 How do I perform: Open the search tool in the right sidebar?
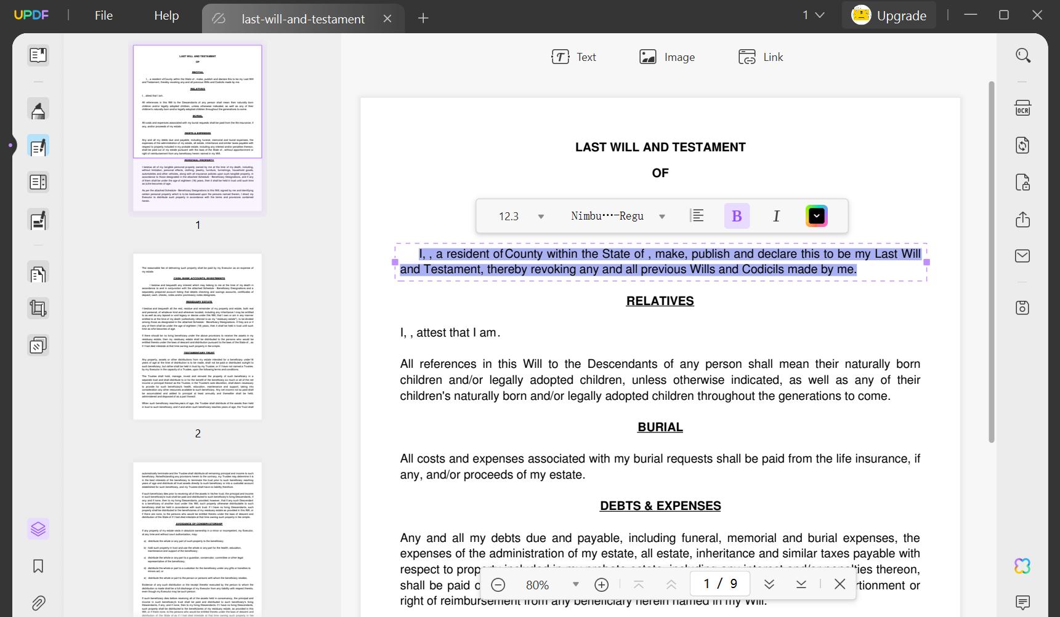1022,55
